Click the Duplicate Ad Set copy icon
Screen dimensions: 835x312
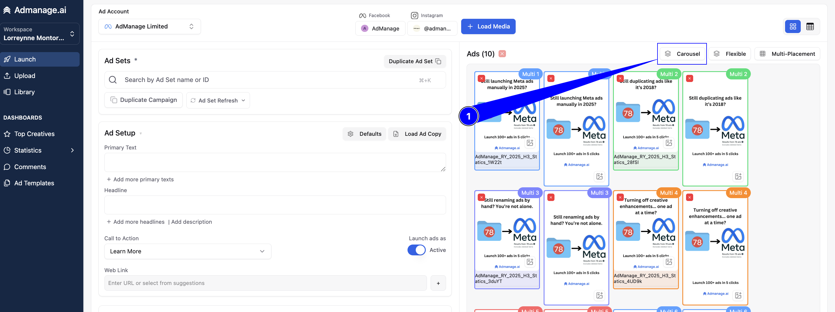[x=438, y=61]
